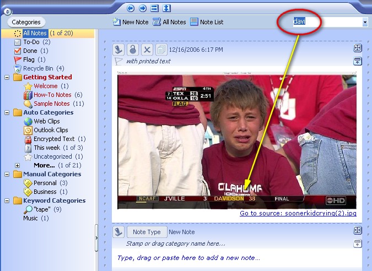
Task: Open the Categories panel tab
Action: tap(26, 22)
